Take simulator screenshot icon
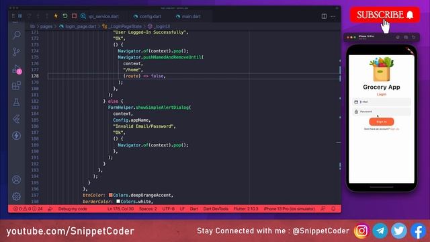This screenshot has height=242, width=430. [406, 37]
